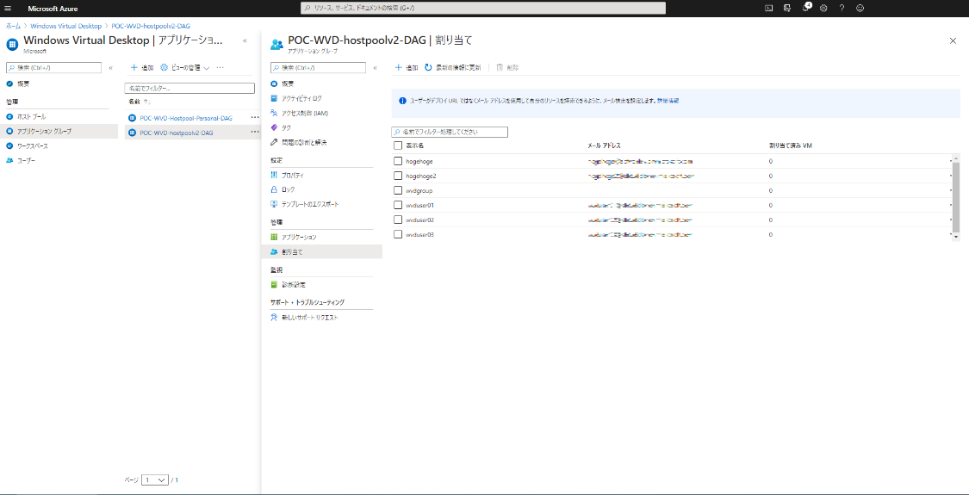Open プロパティ under 設定
969x495 pixels.
[x=292, y=176]
